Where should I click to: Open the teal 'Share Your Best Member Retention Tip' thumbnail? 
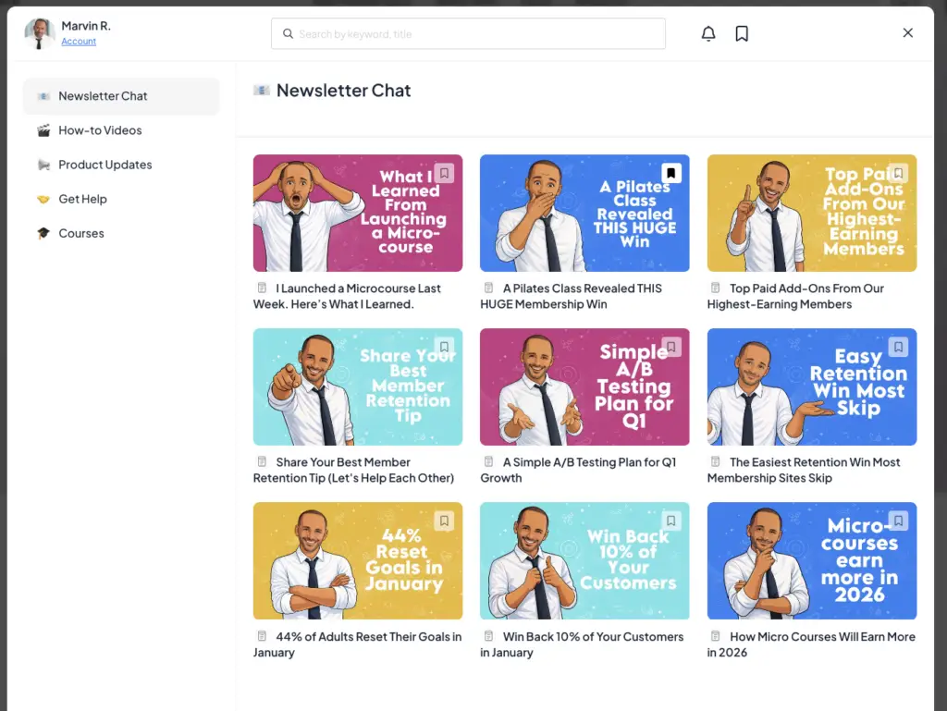(x=358, y=386)
